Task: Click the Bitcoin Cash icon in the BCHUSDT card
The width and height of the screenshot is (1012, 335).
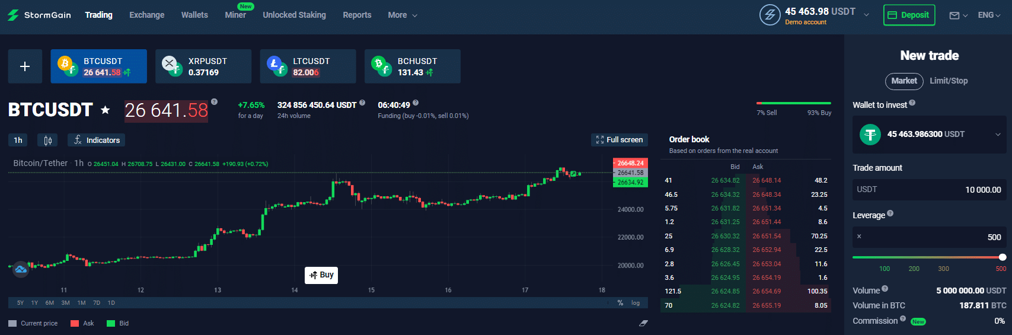Action: click(x=378, y=63)
